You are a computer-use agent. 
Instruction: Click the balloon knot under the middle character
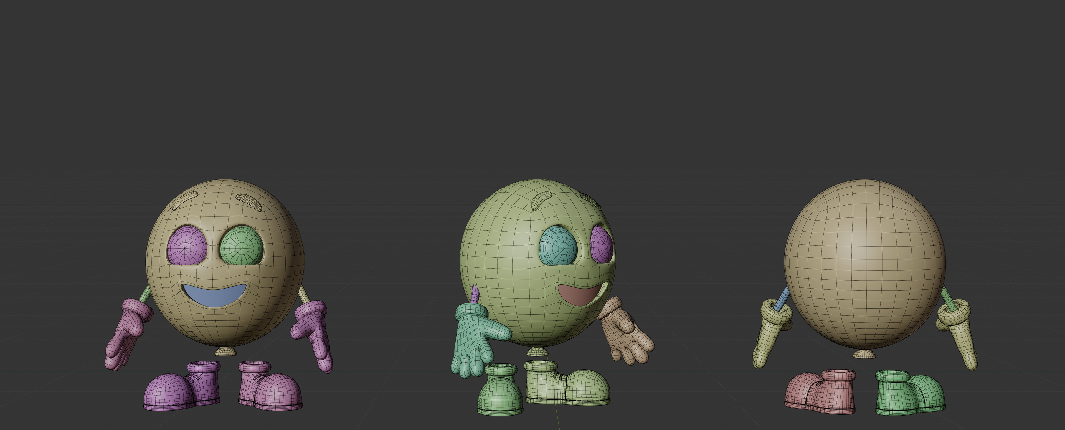coord(538,352)
